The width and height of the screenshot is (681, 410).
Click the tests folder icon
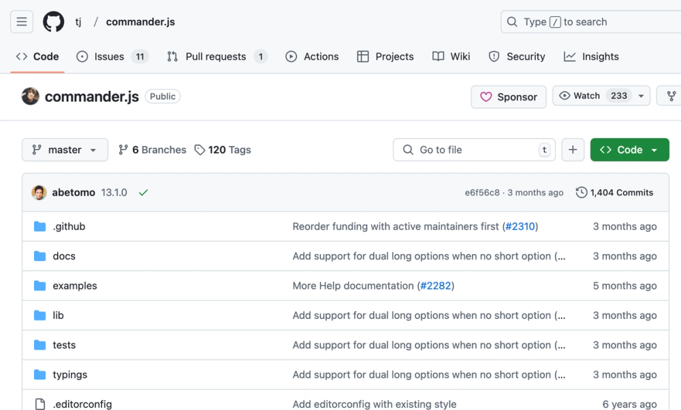[40, 345]
